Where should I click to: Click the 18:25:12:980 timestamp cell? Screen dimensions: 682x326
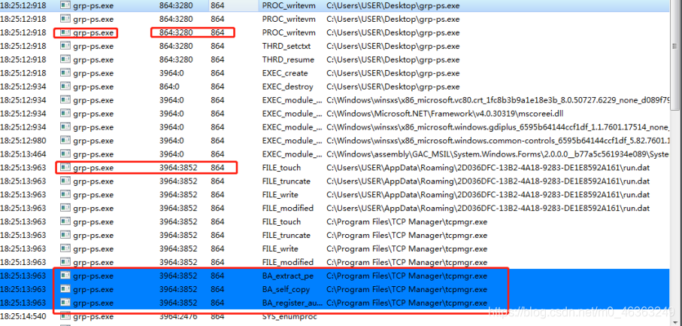tap(23, 141)
